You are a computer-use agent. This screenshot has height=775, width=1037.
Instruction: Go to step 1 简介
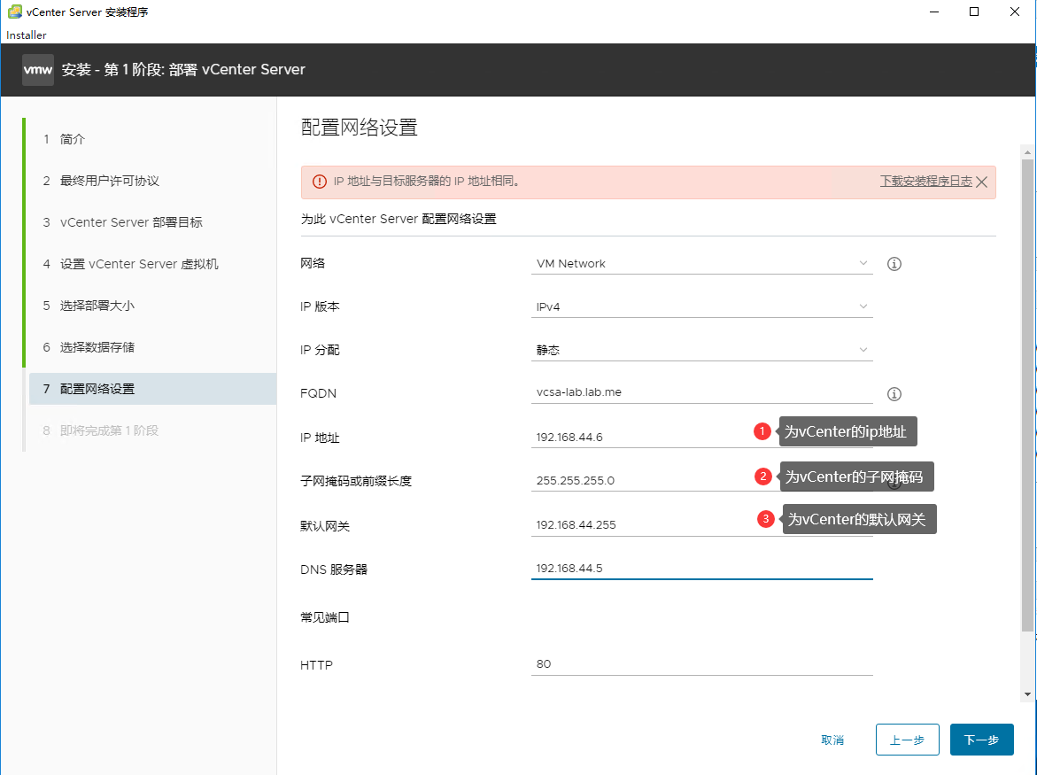pyautogui.click(x=73, y=140)
